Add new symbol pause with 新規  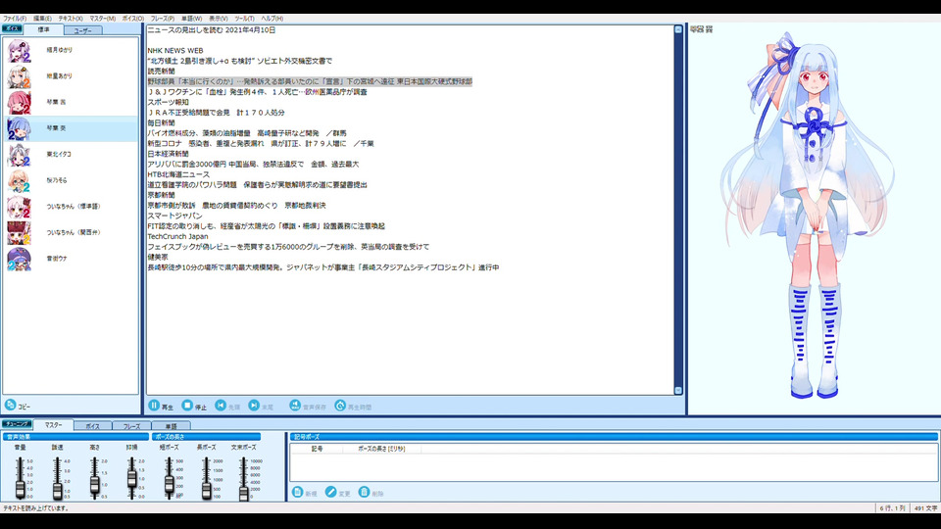tap(304, 493)
